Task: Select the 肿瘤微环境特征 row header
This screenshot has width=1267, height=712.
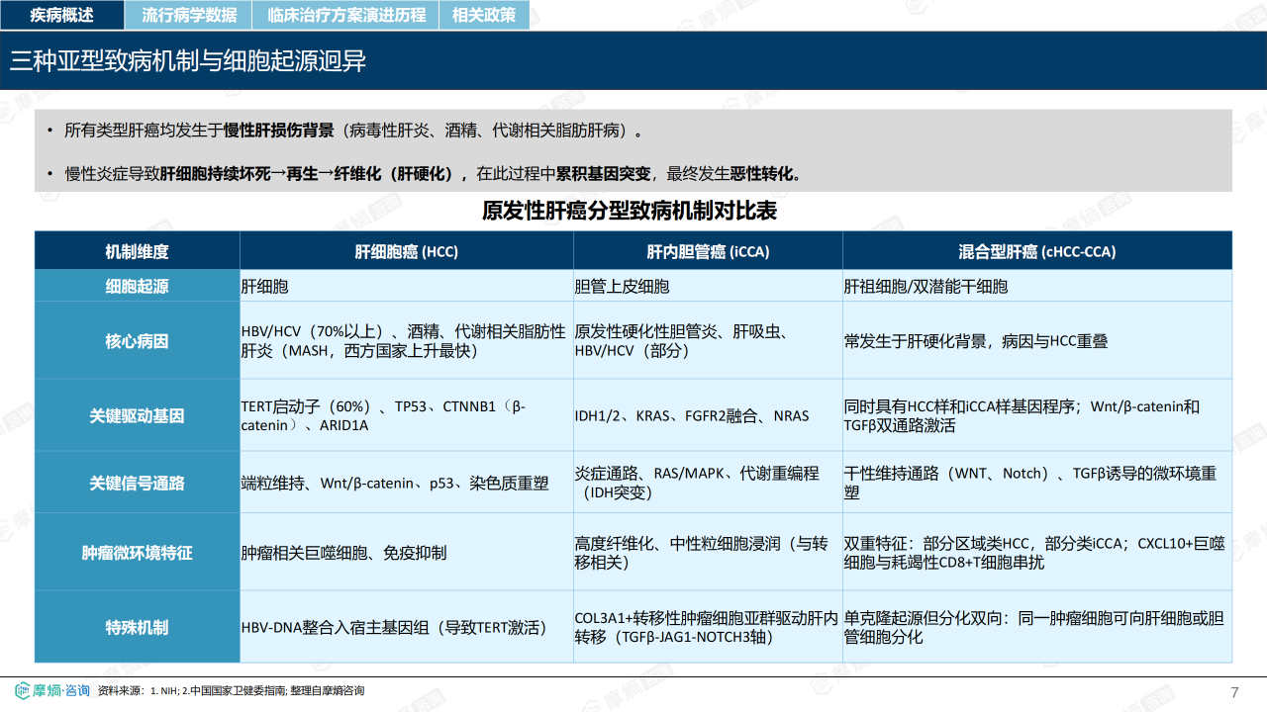Action: 137,553
